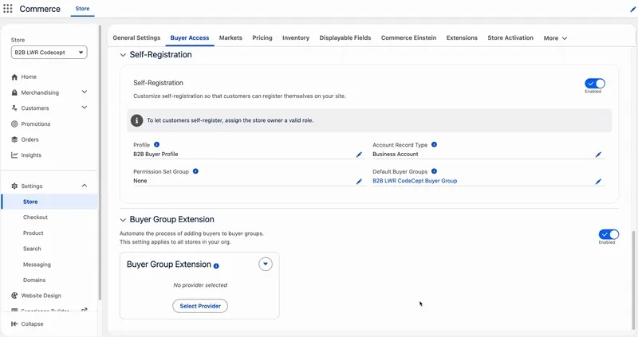Toggle the Buyer Group Extension enabled switch

tap(608, 234)
